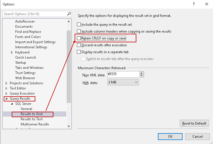Expand the Text Editor node

(7, 88)
